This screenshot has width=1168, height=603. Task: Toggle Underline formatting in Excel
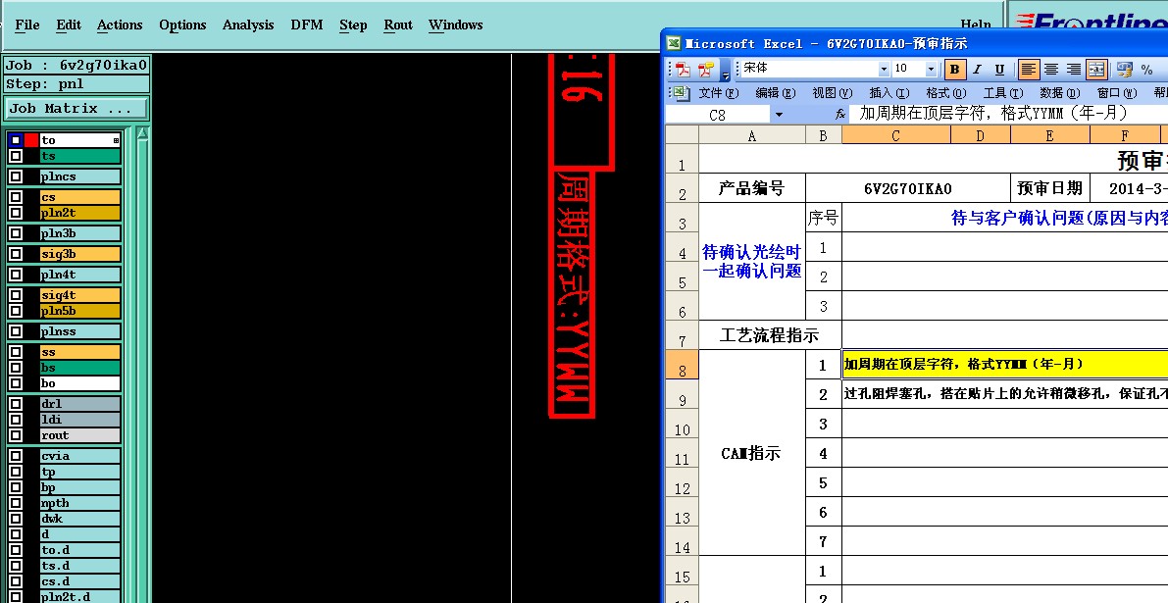coord(999,70)
